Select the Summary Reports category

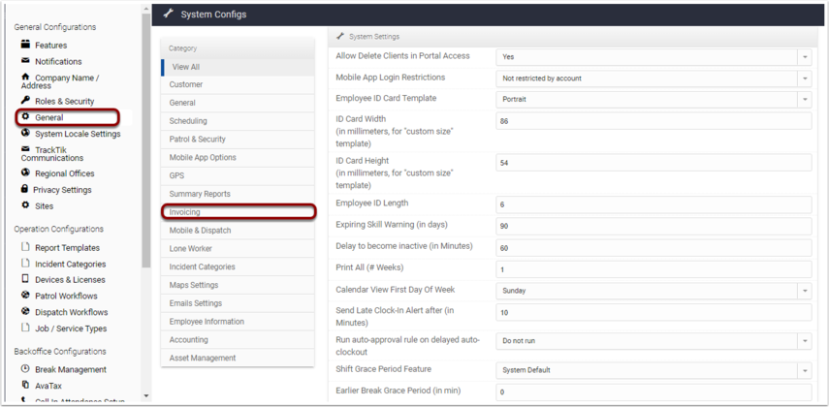[238, 194]
